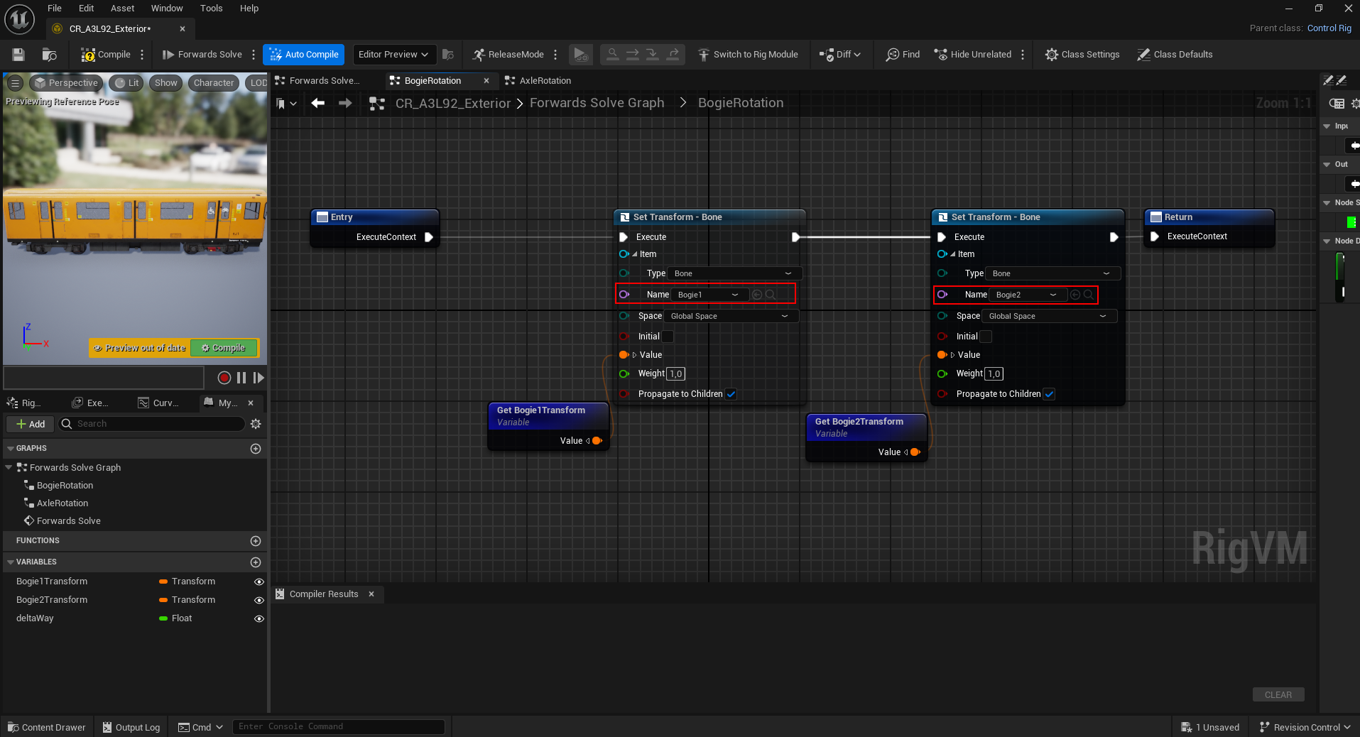This screenshot has height=737, width=1360.
Task: Enable the Initial checkbox on Bogie2 node
Action: coord(986,337)
